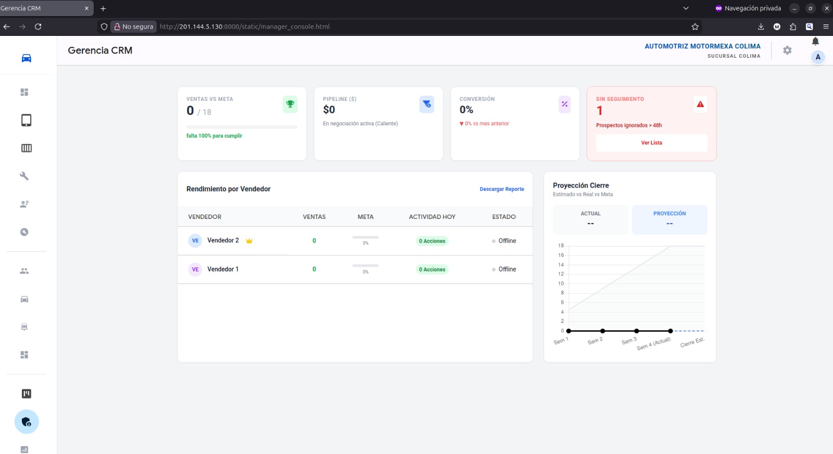Click the Vendedor 1 name
The height and width of the screenshot is (454, 833).
[x=223, y=269]
